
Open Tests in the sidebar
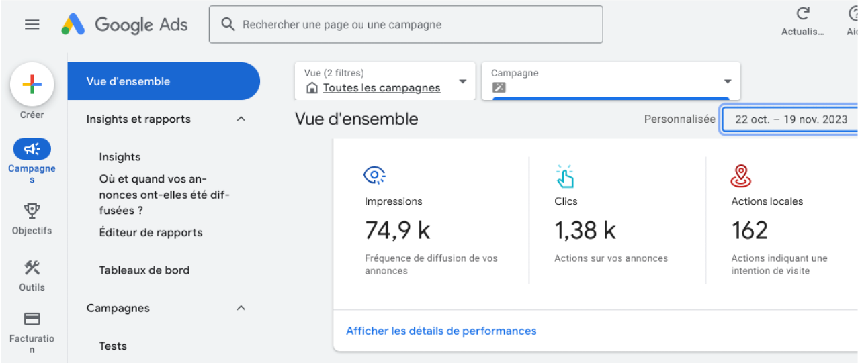pyautogui.click(x=113, y=346)
